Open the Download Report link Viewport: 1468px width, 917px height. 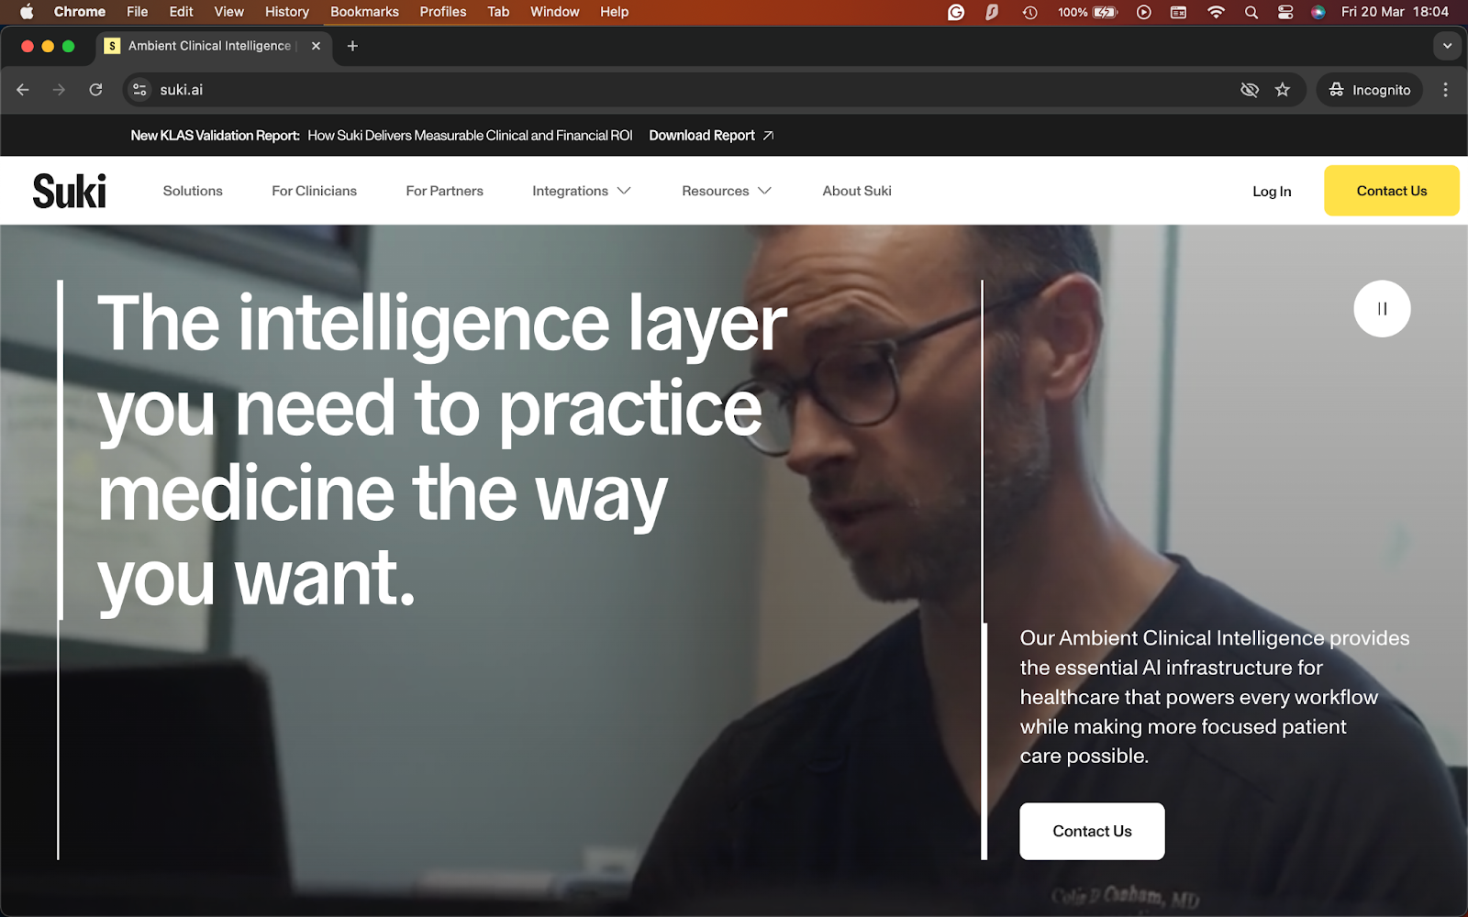pos(702,136)
